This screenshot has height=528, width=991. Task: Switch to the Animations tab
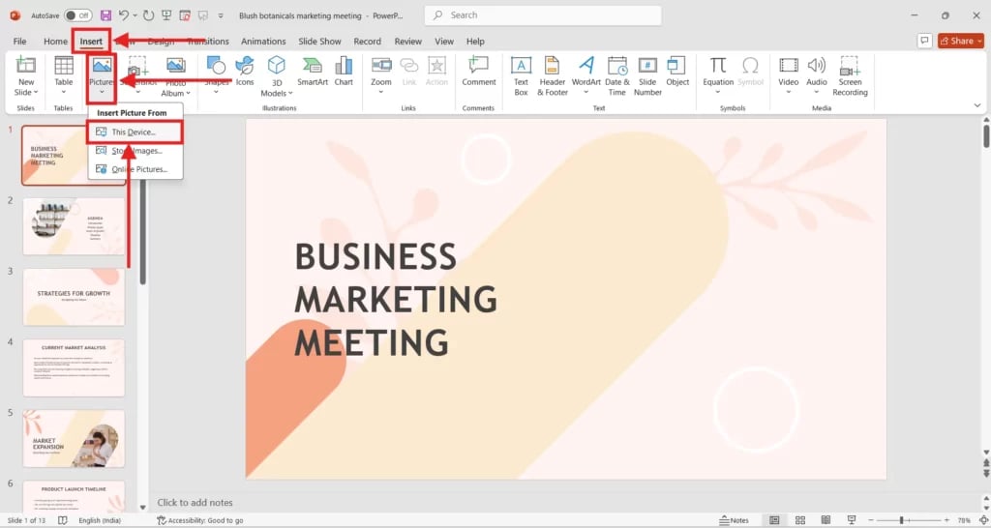[x=263, y=42]
